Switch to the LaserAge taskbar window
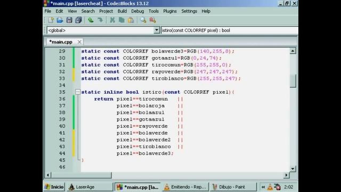The image size is (341, 192). click(90, 187)
